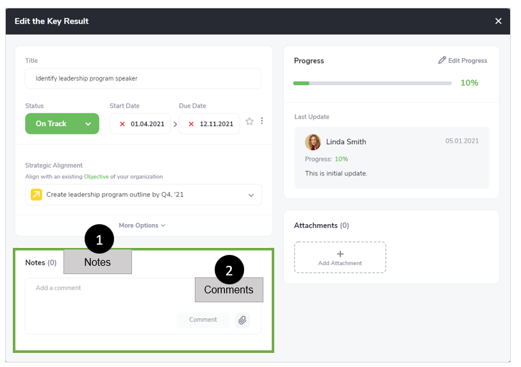This screenshot has height=367, width=521.
Task: Clear the due date with red X
Action: (x=191, y=124)
